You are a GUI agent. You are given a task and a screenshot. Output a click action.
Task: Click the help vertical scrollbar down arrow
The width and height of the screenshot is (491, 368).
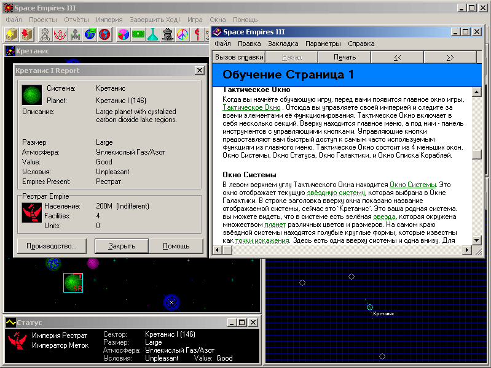pyautogui.click(x=476, y=240)
